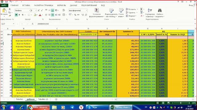Viewport: 197px width, 110px height.
Task: Click the Cut scissors icon
Action: (x=10, y=9)
